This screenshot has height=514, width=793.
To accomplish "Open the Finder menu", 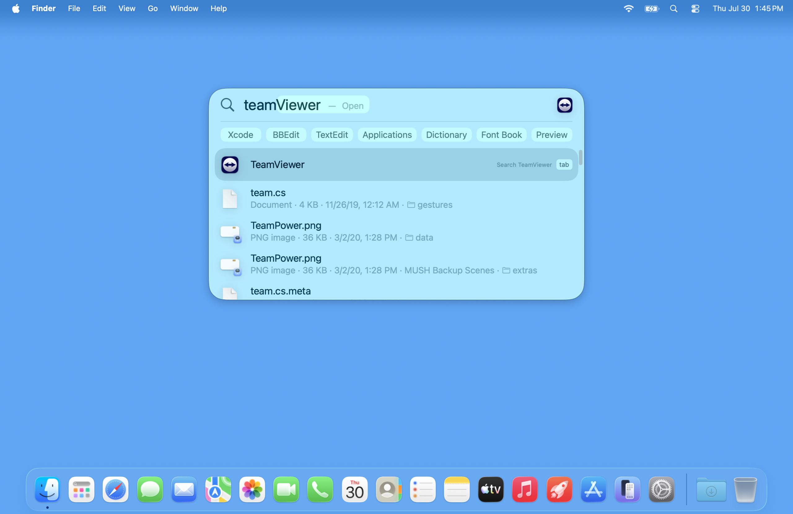I will point(44,8).
